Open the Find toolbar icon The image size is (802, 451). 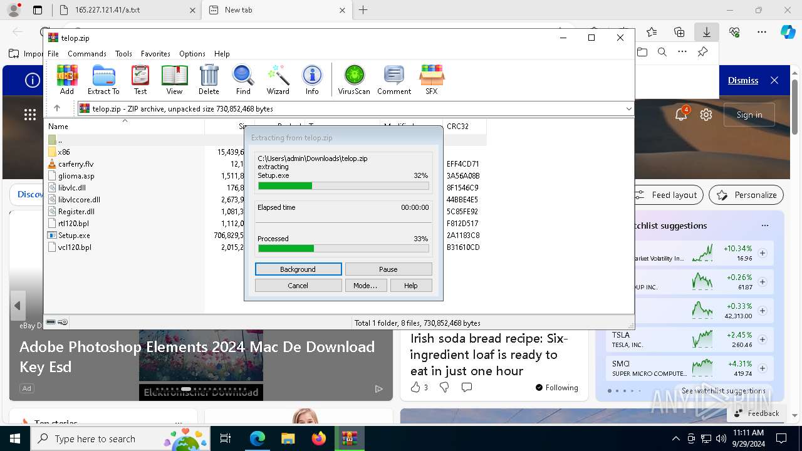[243, 80]
